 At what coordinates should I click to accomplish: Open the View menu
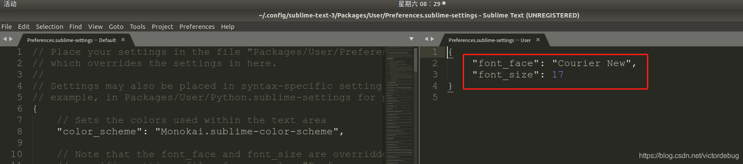tap(95, 27)
